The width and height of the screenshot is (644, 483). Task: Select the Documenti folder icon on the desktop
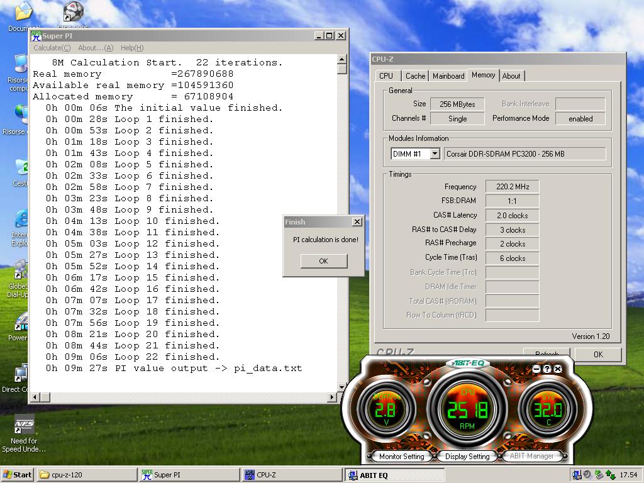pos(23,11)
